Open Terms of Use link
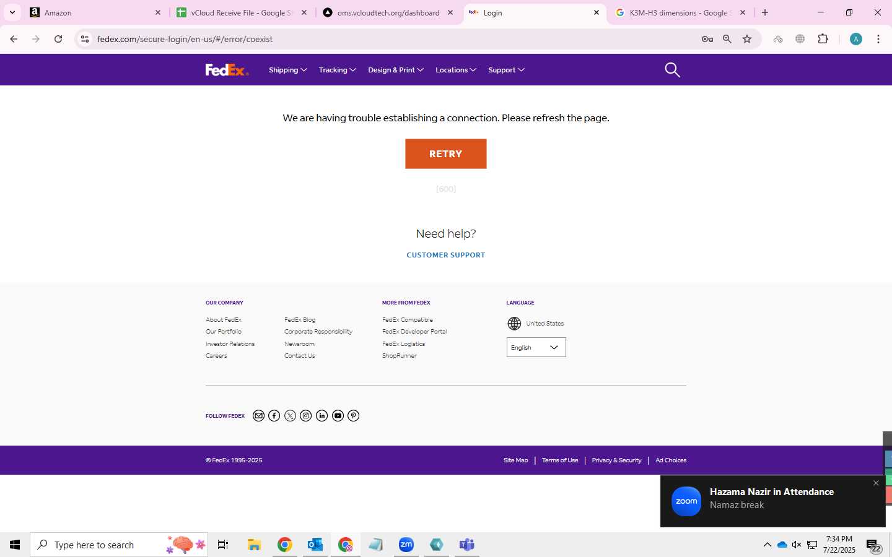 560,460
